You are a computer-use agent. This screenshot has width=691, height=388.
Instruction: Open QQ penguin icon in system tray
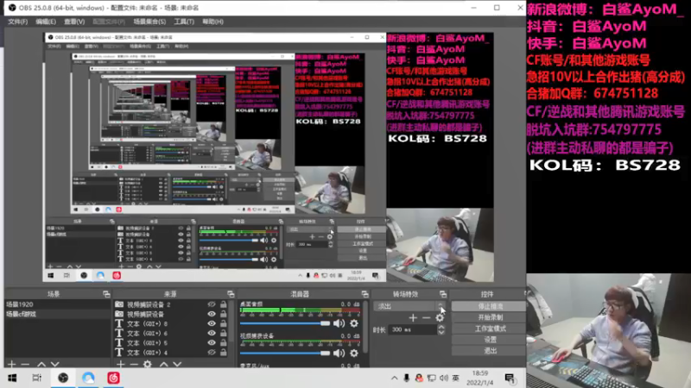point(419,378)
